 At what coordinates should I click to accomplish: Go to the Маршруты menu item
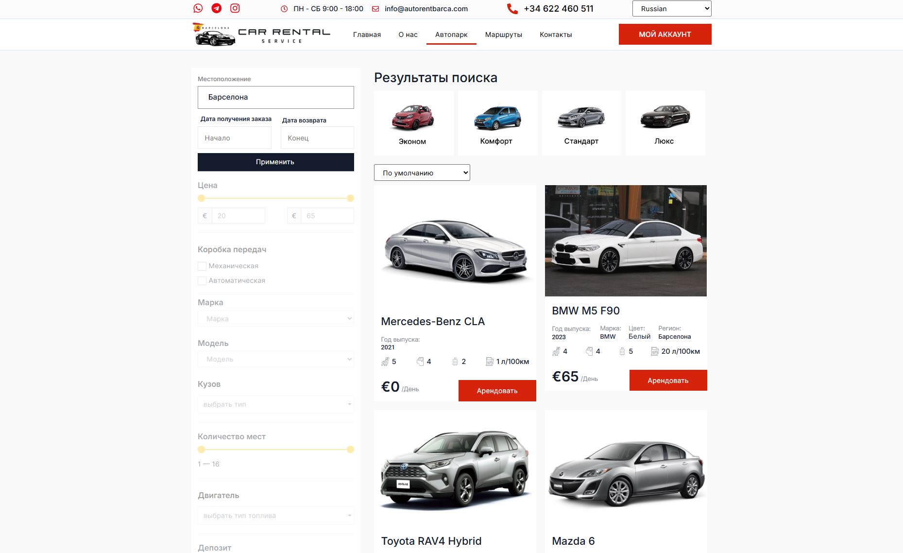504,35
